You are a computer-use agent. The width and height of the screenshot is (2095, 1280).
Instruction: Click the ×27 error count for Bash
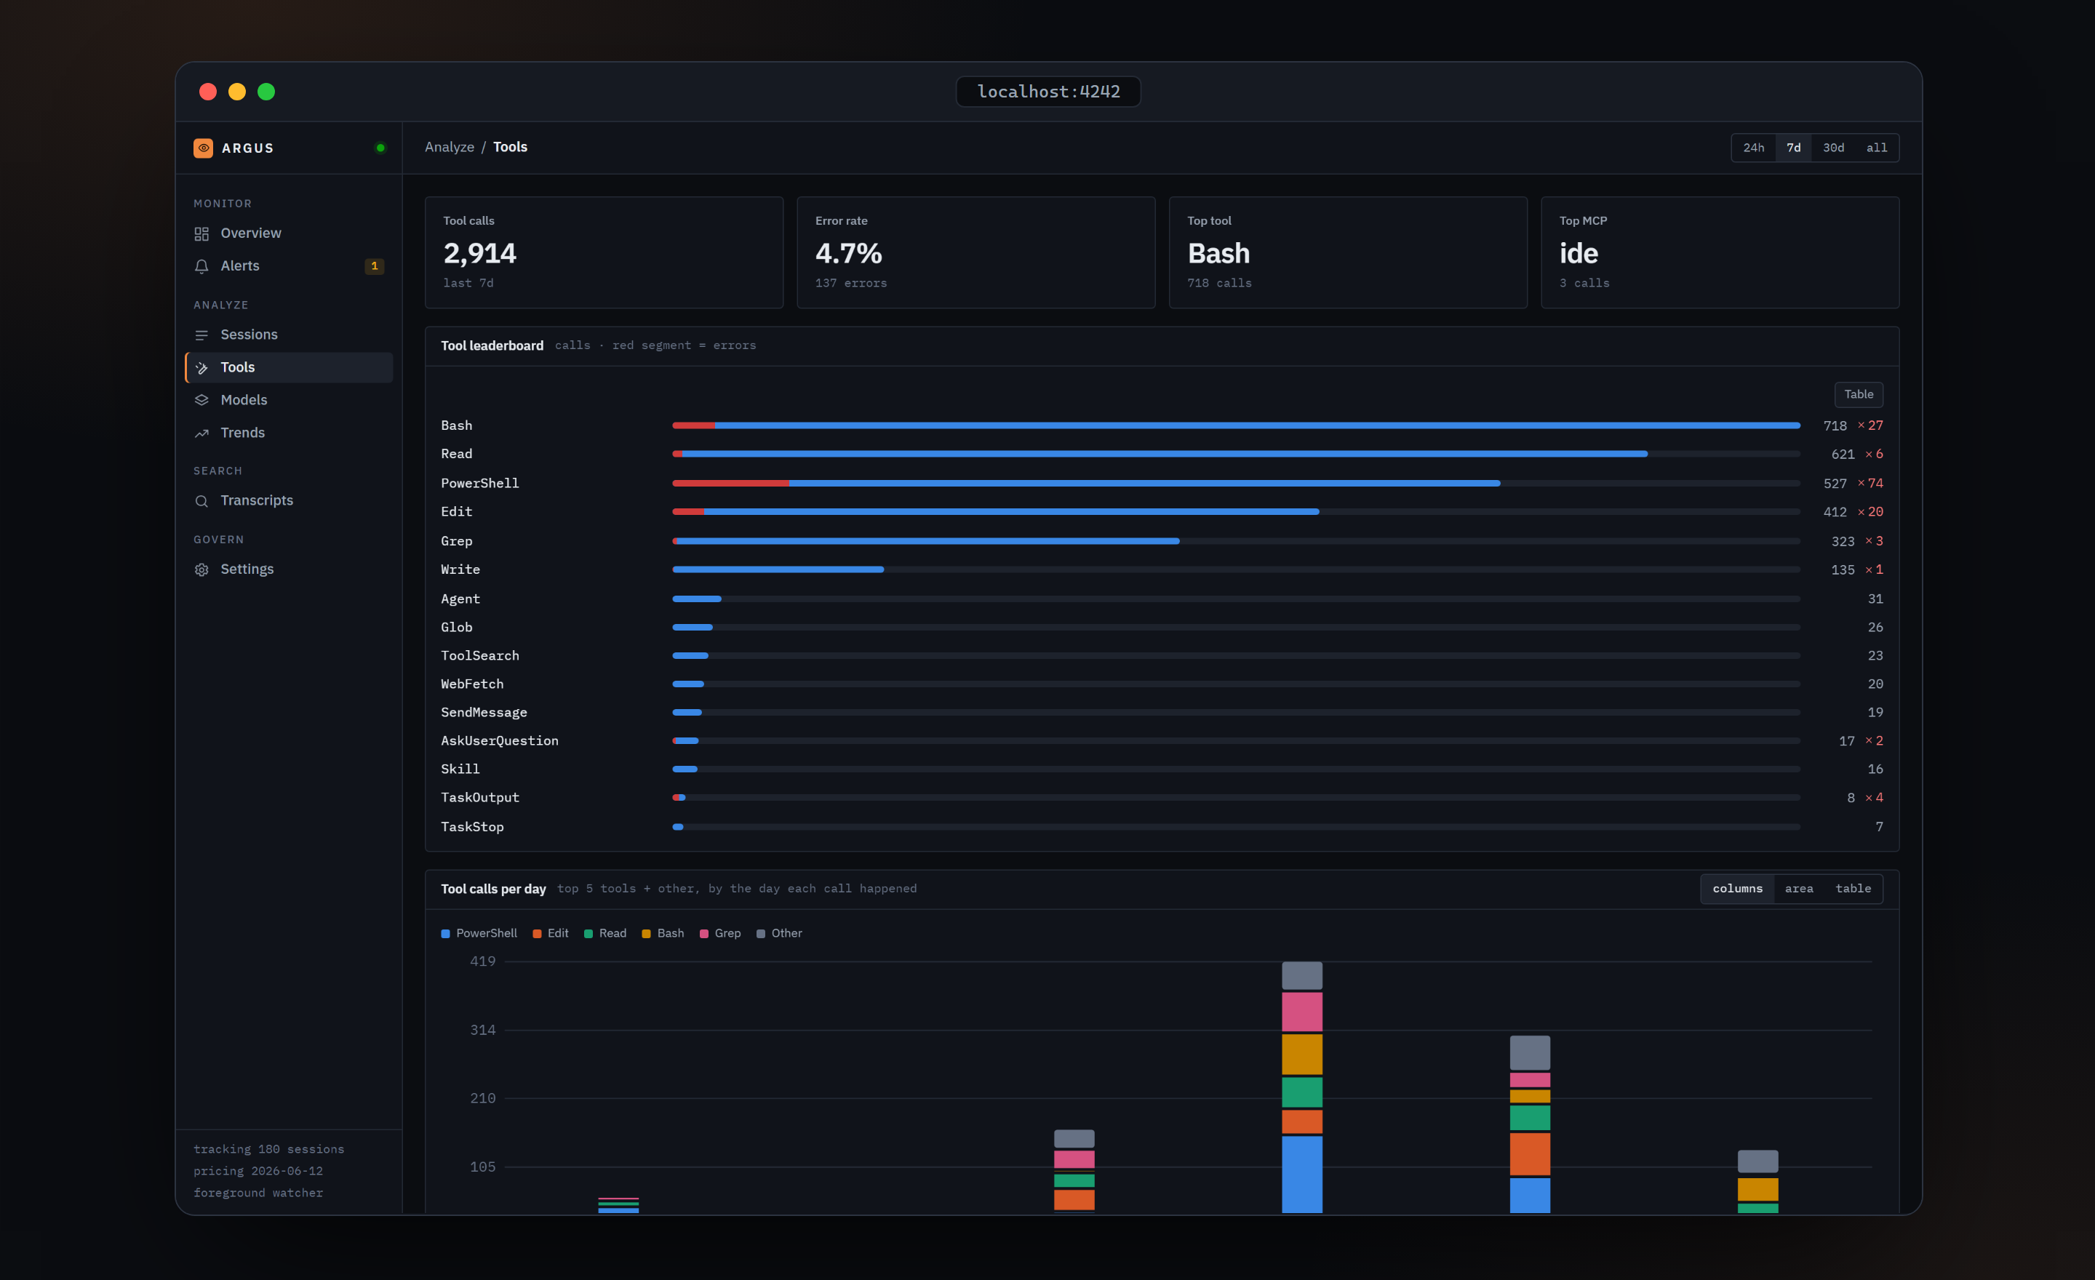[x=1869, y=425]
